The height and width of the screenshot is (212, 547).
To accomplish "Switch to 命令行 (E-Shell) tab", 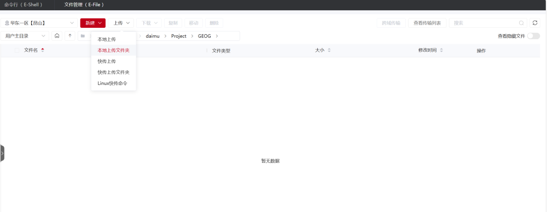I will click(x=24, y=5).
